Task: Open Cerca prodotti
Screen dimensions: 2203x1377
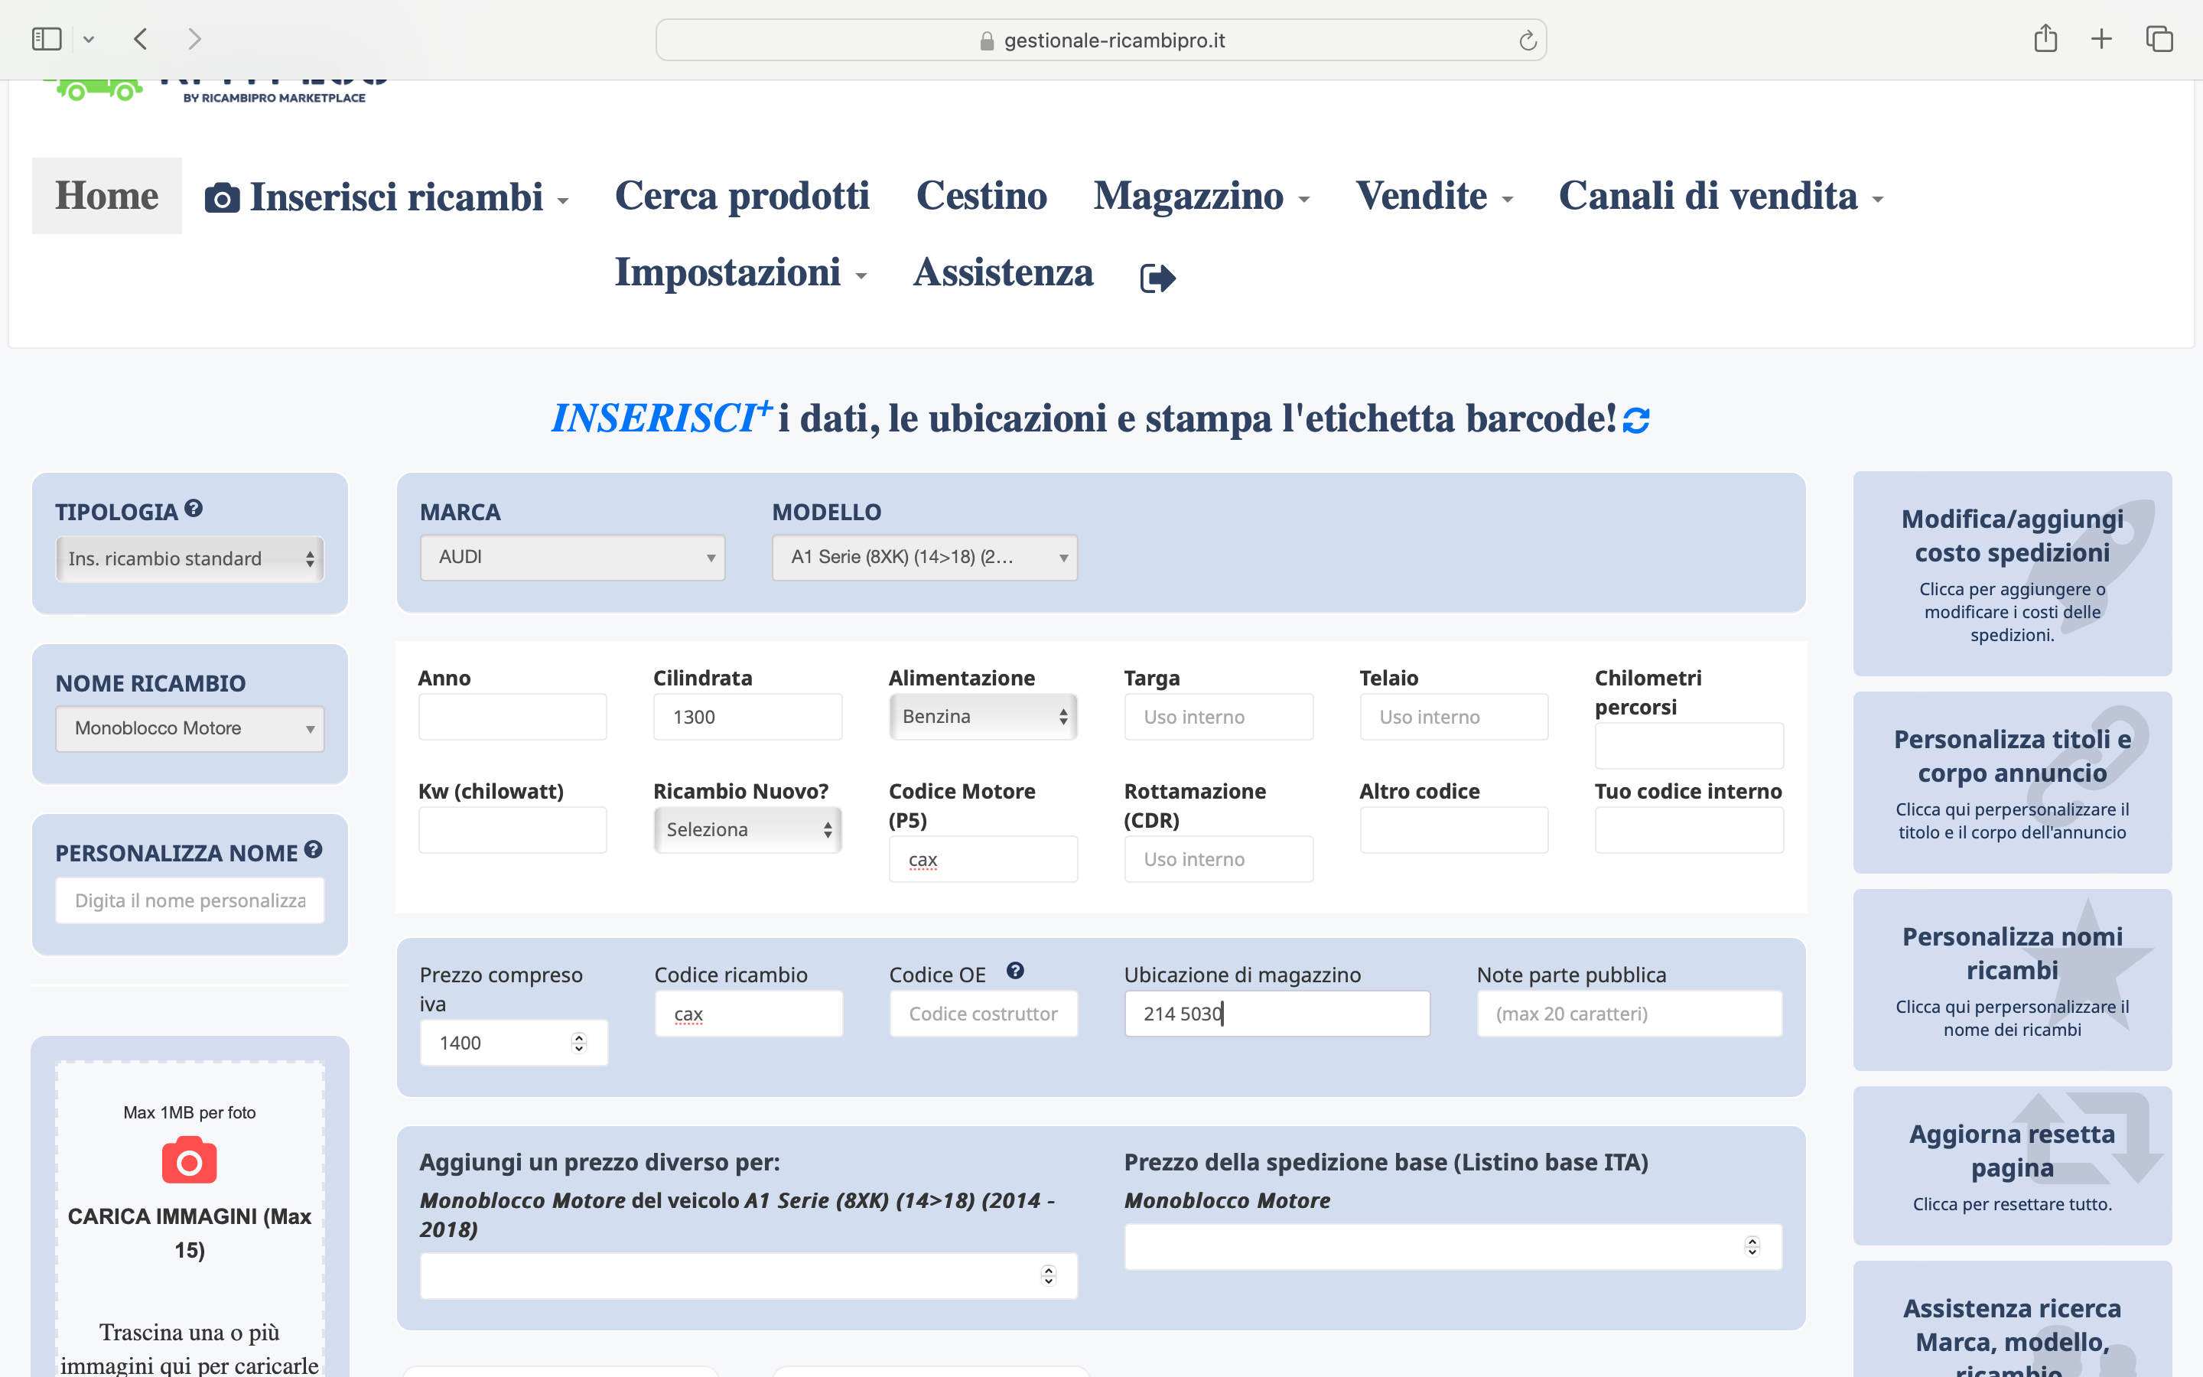Action: point(742,196)
